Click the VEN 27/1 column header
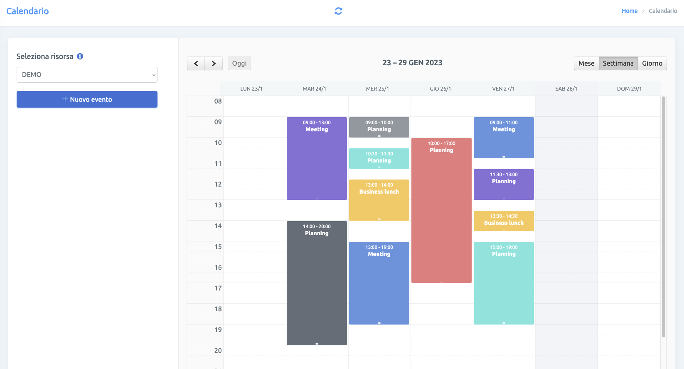The width and height of the screenshot is (684, 369). coord(503,89)
